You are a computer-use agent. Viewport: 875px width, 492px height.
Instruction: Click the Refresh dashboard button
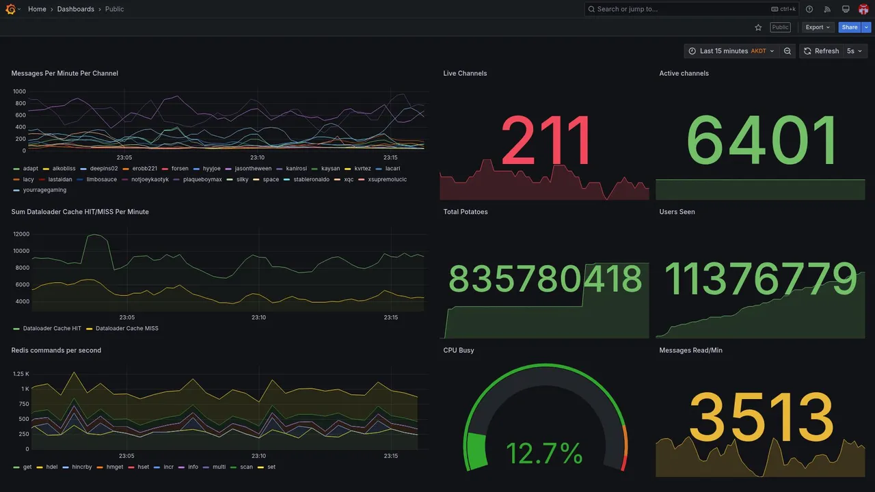click(x=821, y=51)
